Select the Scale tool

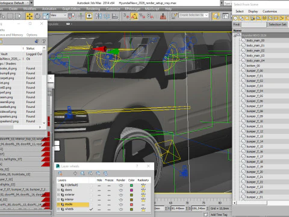pos(46,16)
